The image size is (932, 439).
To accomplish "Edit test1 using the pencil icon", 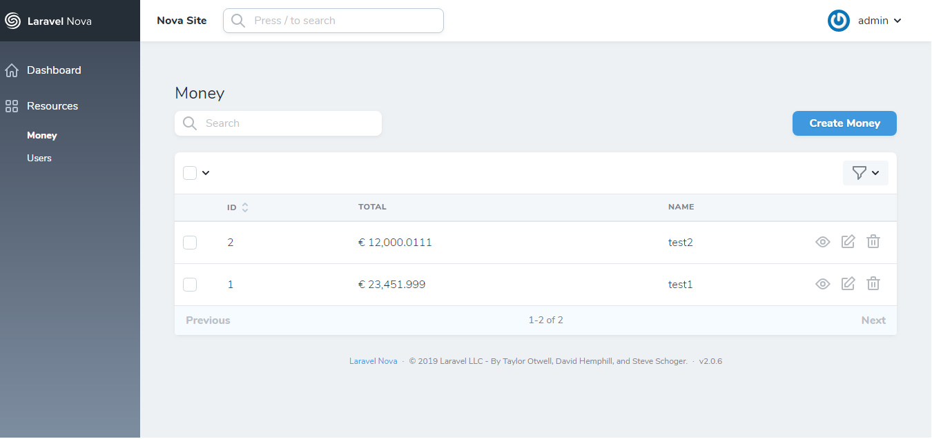I will click(848, 284).
